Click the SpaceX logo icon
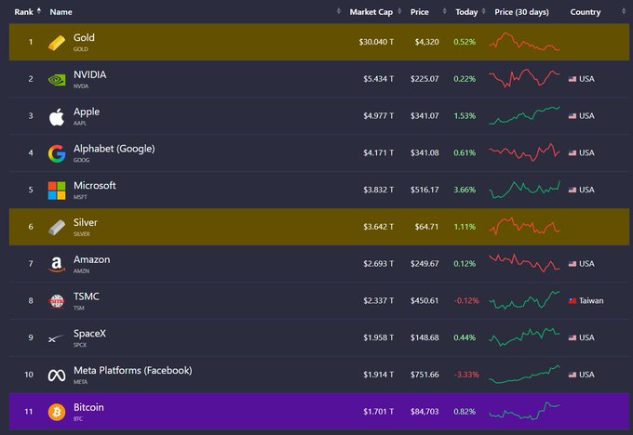Screen dimensions: 633x435 56,338
